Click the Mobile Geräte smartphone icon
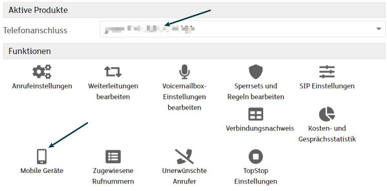Viewport: 387px width, 191px height. click(x=42, y=156)
